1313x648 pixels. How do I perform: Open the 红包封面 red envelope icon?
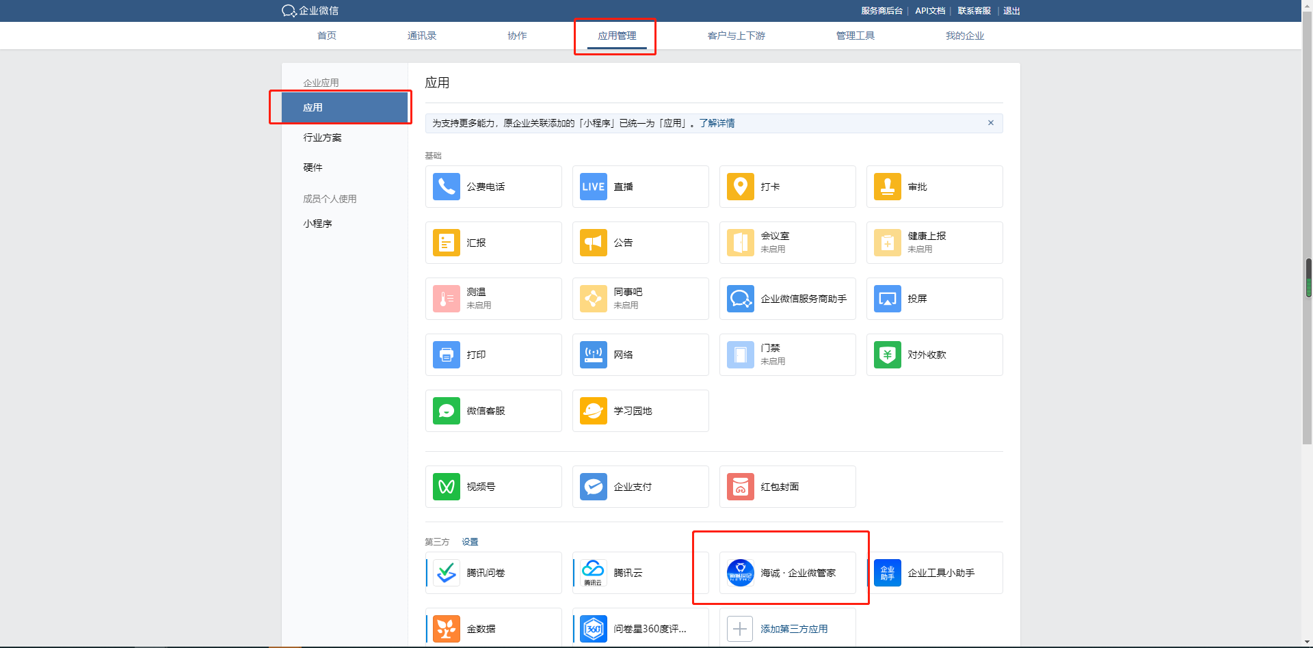point(740,487)
